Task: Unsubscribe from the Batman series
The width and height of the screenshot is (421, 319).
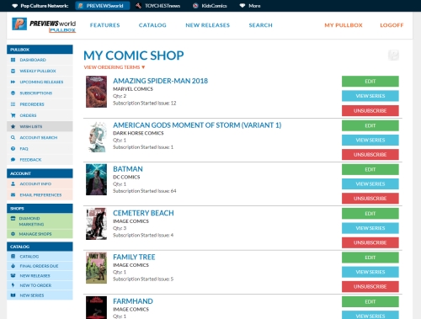Action: coord(370,199)
